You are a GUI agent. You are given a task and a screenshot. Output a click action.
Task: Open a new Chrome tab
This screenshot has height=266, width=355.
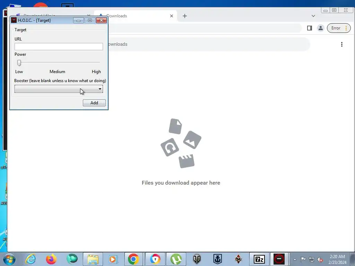coord(185,16)
